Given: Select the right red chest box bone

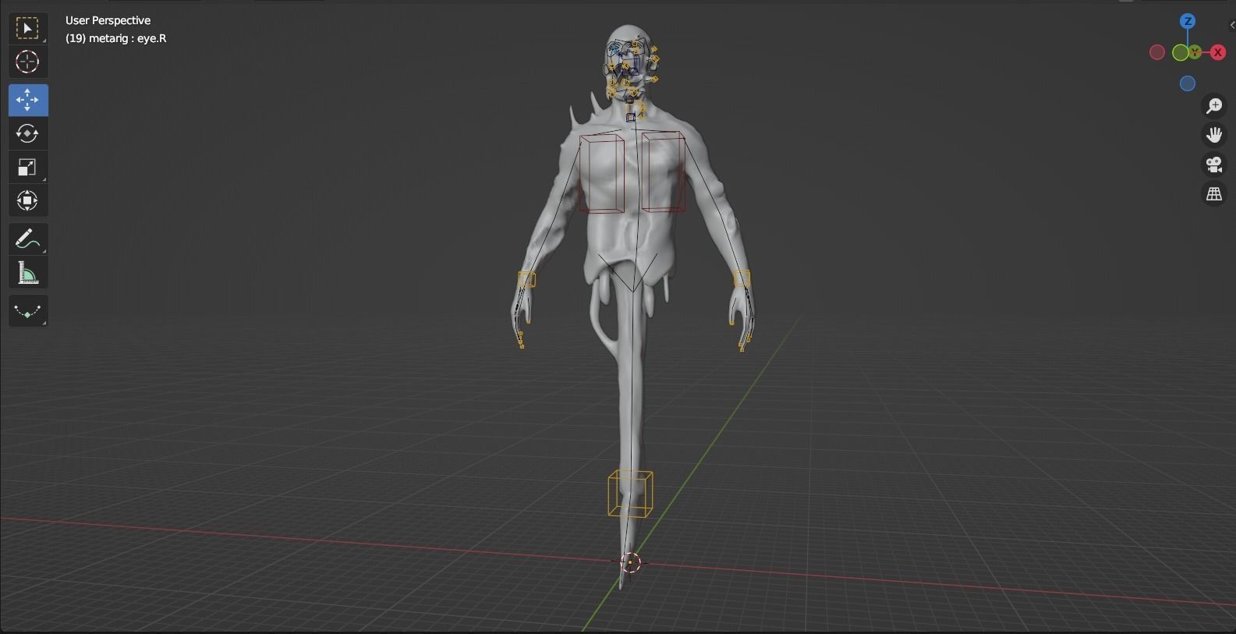Looking at the screenshot, I should click(x=663, y=172).
